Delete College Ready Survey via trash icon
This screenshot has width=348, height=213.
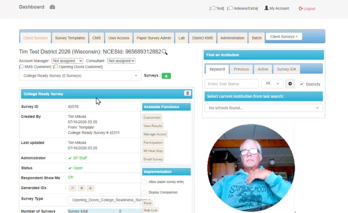click(188, 93)
